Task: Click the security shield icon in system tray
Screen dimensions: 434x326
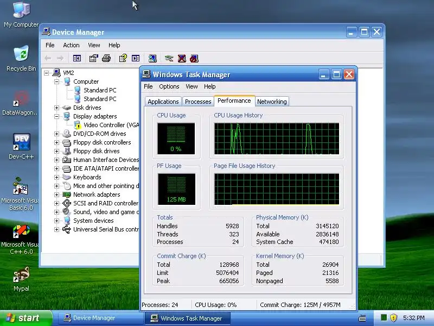Action: (394, 318)
